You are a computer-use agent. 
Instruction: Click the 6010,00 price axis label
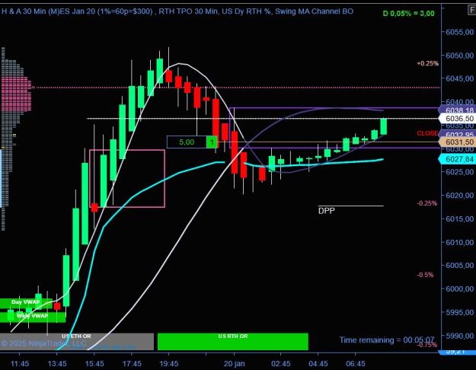click(x=459, y=242)
